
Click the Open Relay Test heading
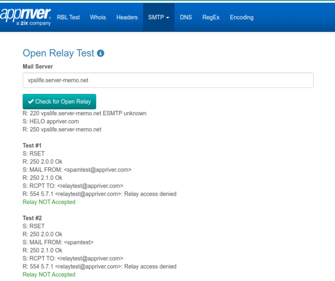(58, 54)
